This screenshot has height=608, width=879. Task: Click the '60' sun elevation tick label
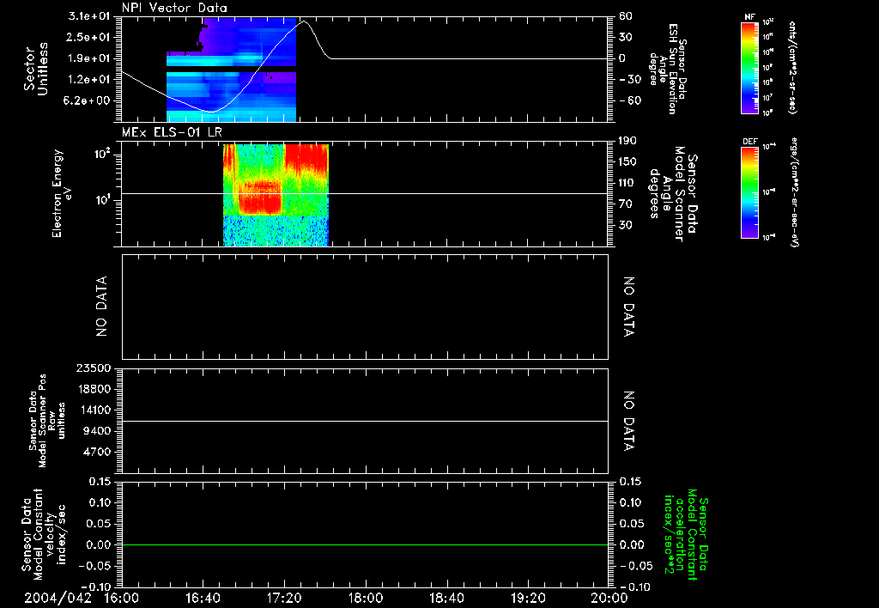pyautogui.click(x=626, y=16)
